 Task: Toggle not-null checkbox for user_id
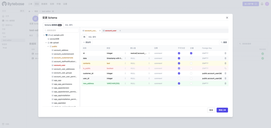[x=179, y=78]
